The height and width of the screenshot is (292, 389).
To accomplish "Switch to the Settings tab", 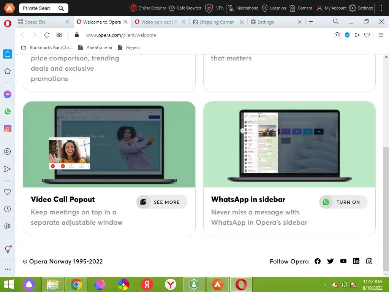I will click(262, 22).
